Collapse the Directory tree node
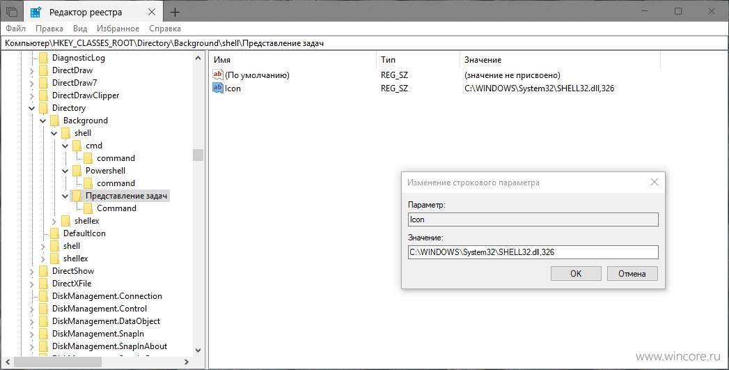The height and width of the screenshot is (370, 729). pos(31,108)
